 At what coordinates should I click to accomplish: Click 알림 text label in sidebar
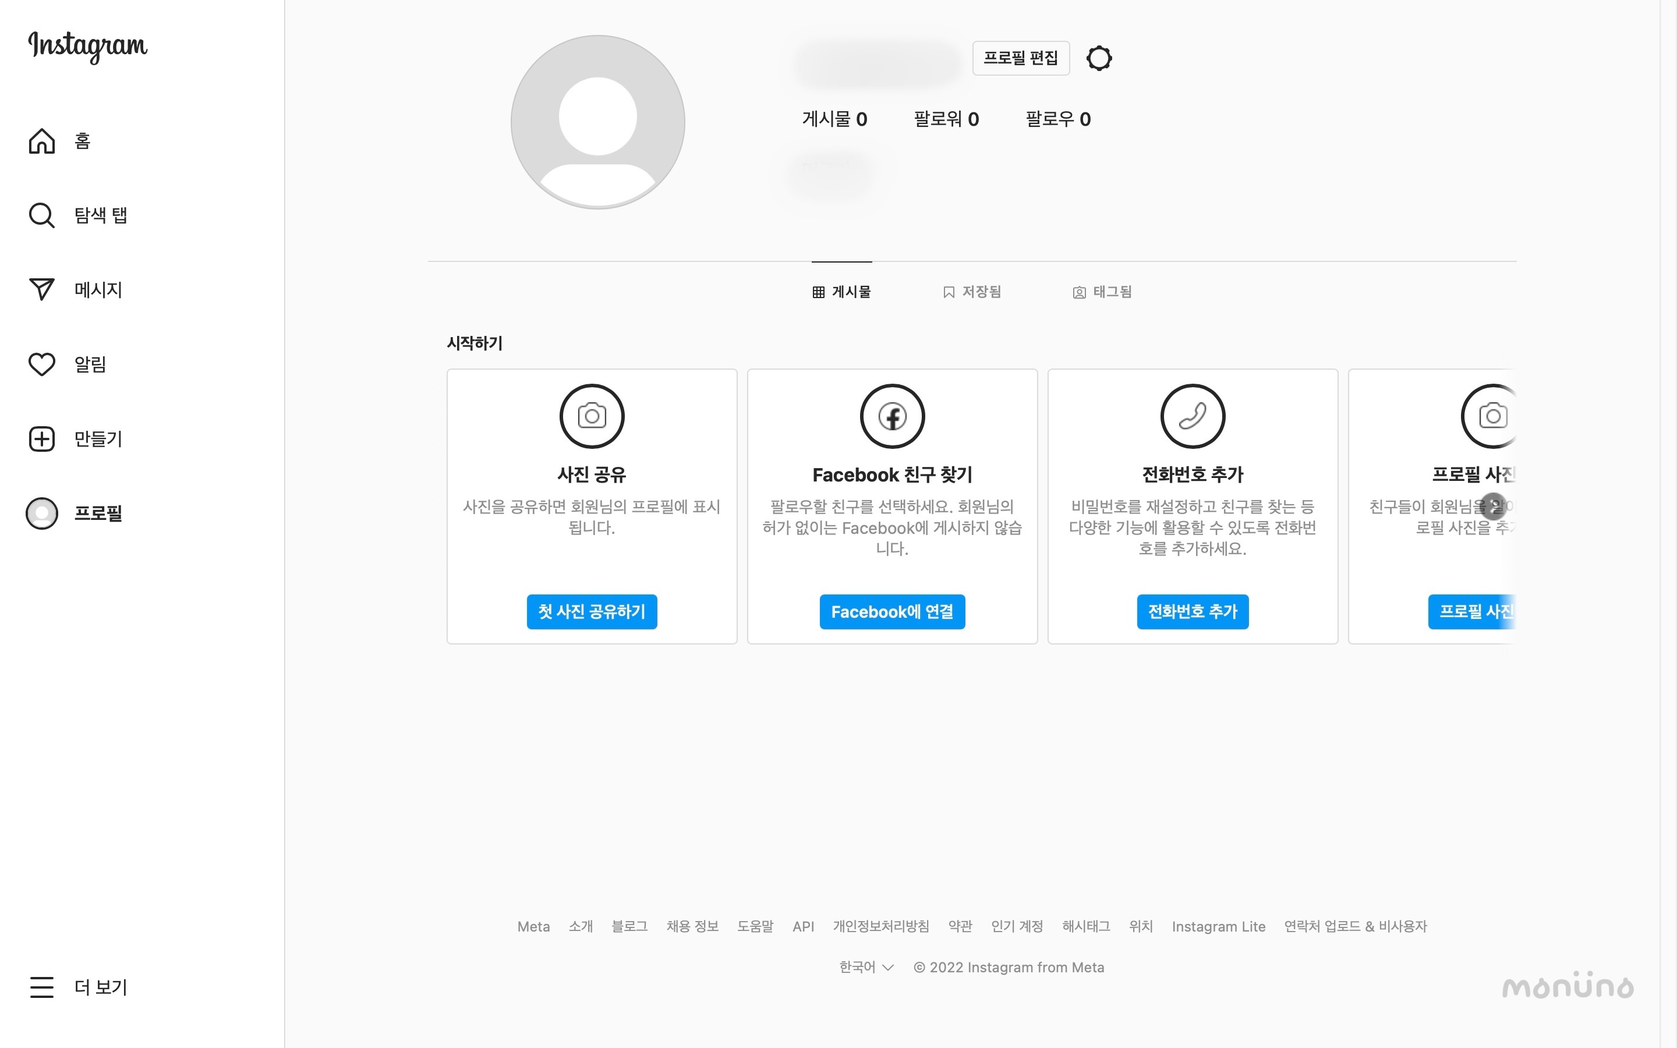pyautogui.click(x=90, y=364)
